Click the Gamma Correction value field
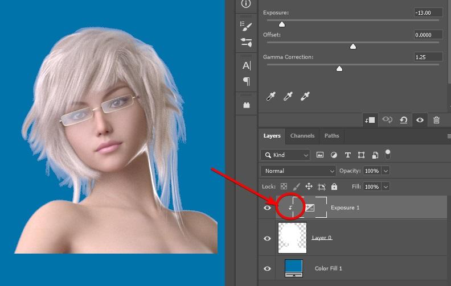 click(x=428, y=57)
